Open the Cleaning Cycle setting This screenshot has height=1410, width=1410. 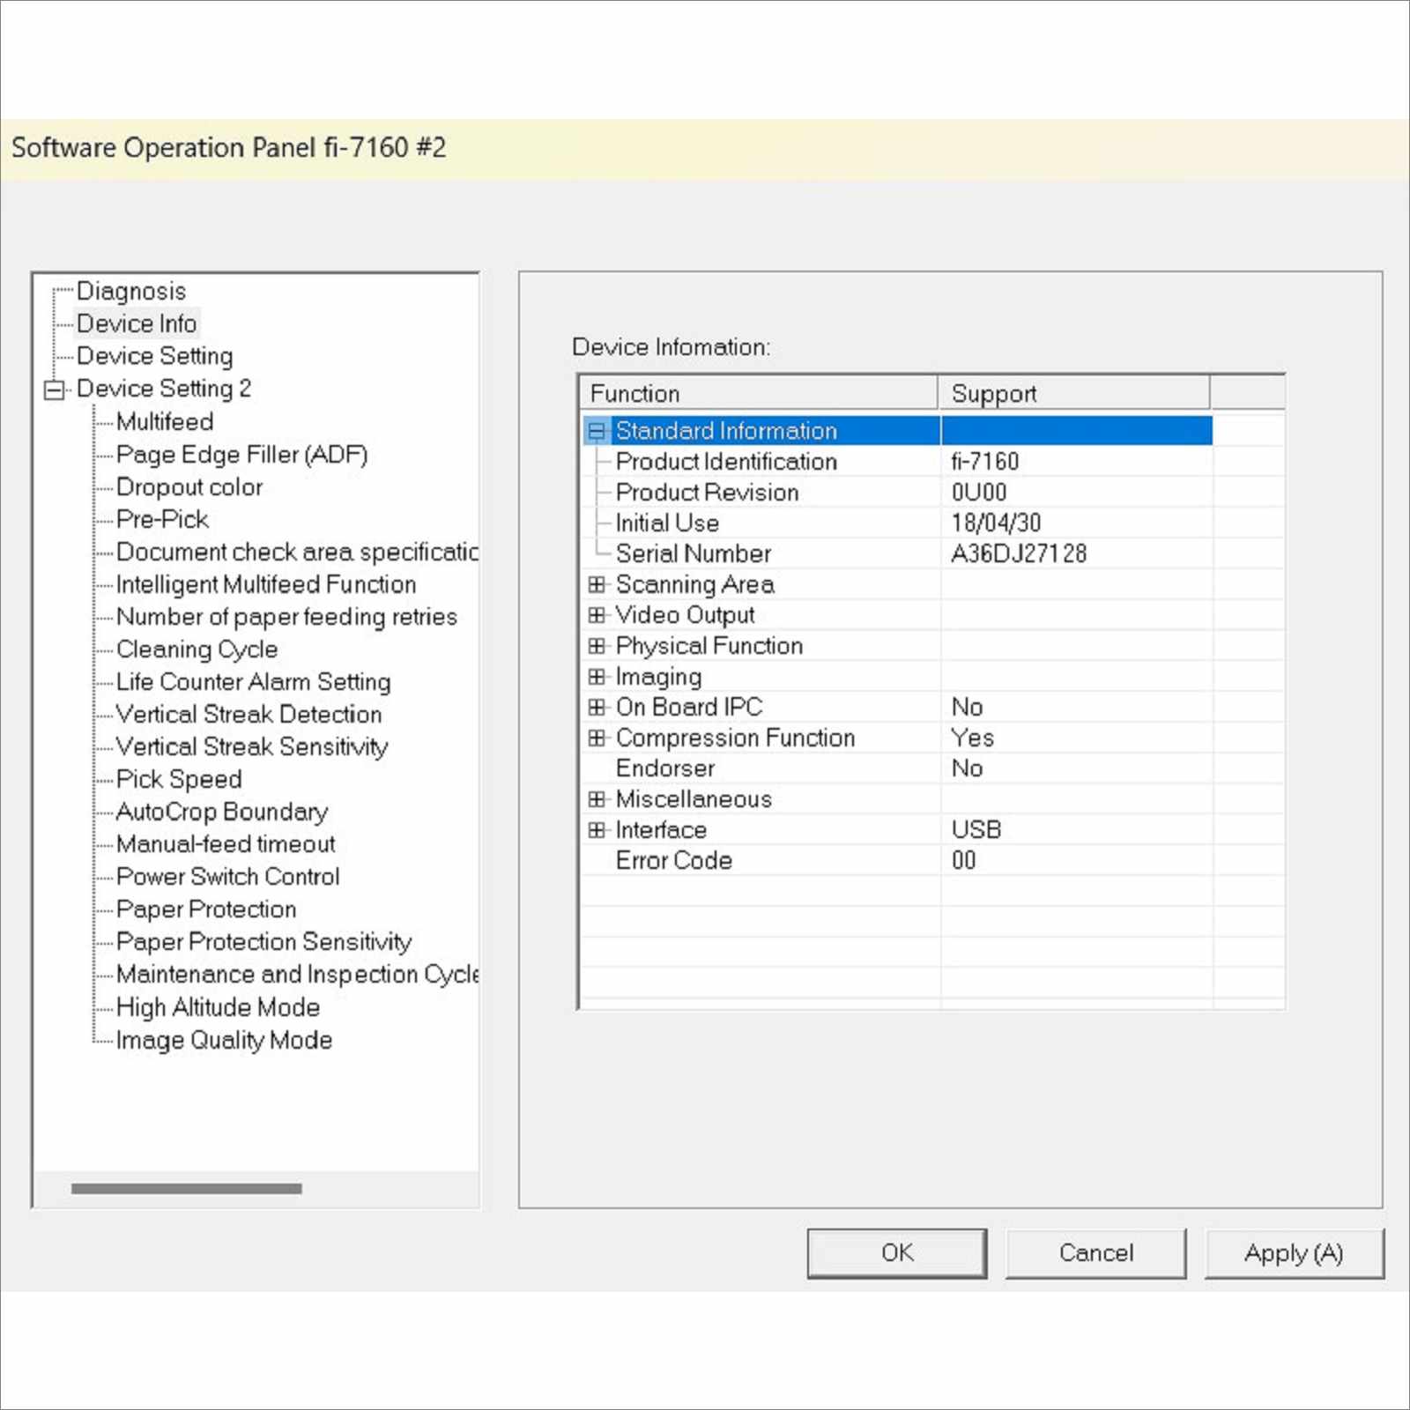point(197,650)
